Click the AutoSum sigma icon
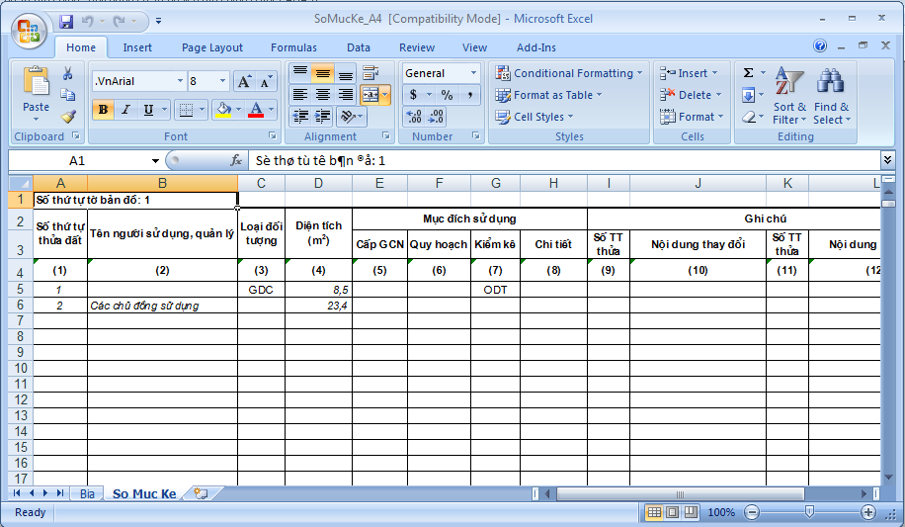 [x=748, y=73]
